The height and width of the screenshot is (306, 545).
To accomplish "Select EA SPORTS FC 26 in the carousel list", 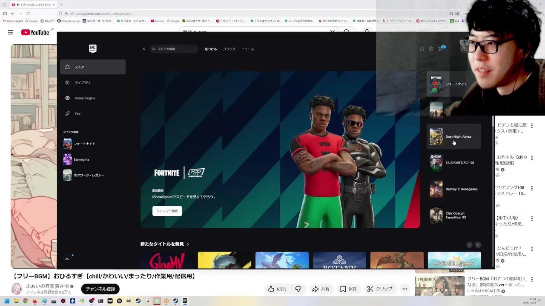I will point(454,163).
